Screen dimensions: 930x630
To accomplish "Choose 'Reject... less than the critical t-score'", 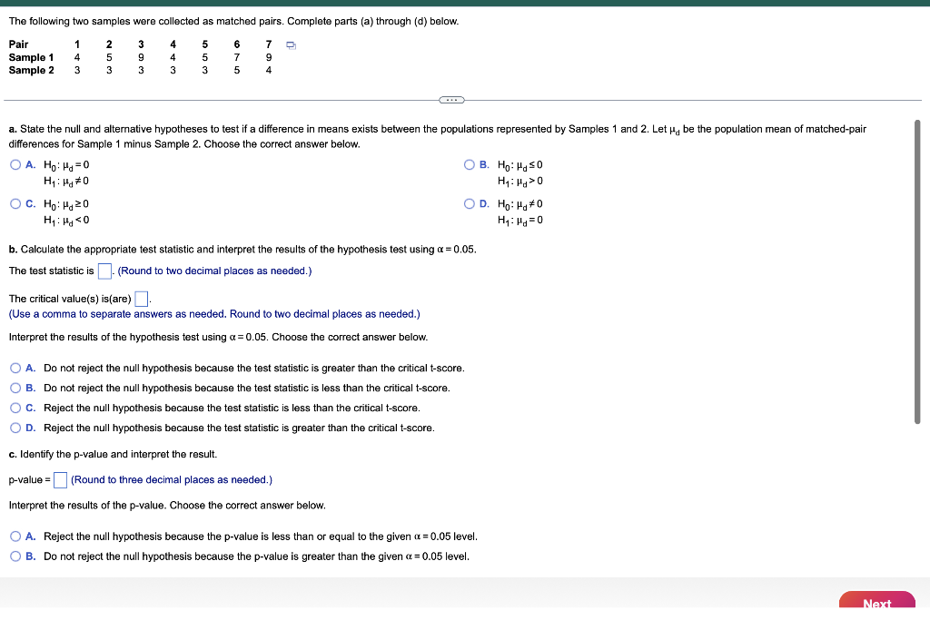I will pos(15,409).
